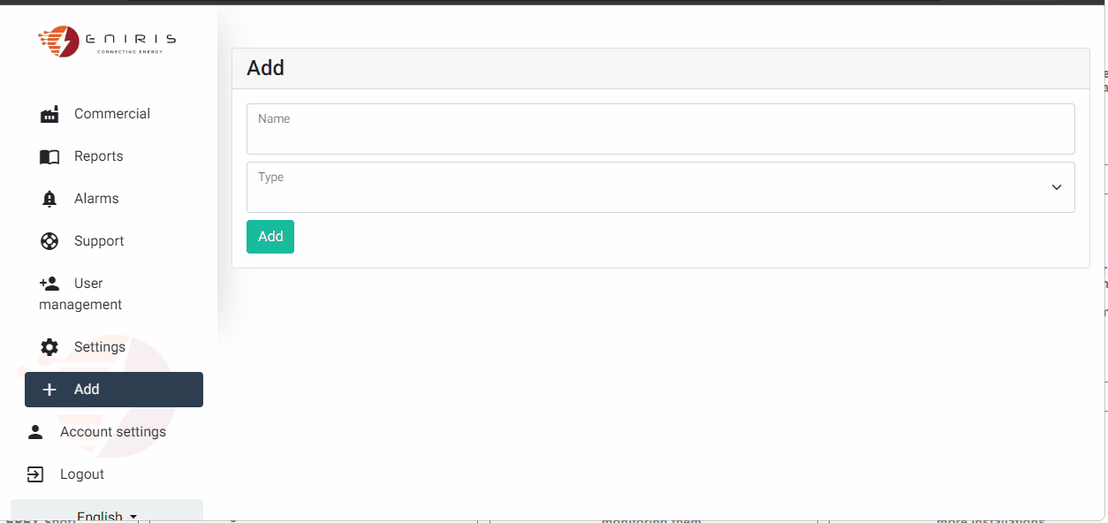Click the Alarms bell icon

click(49, 199)
